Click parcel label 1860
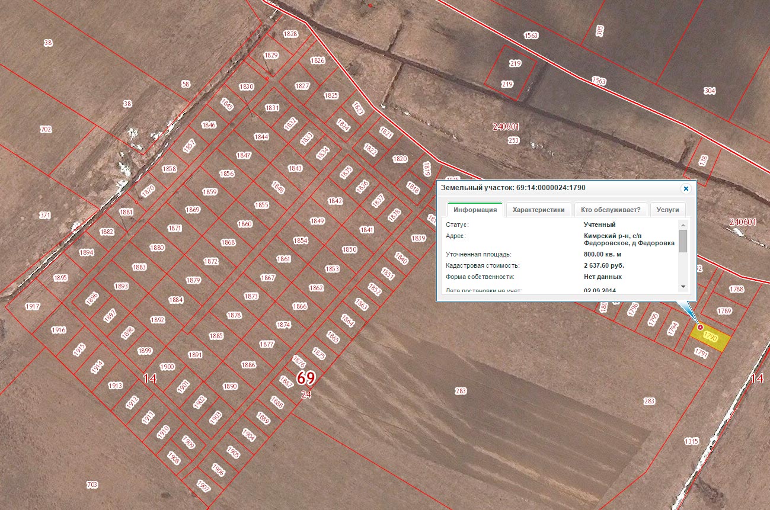The image size is (770, 510). 244,224
